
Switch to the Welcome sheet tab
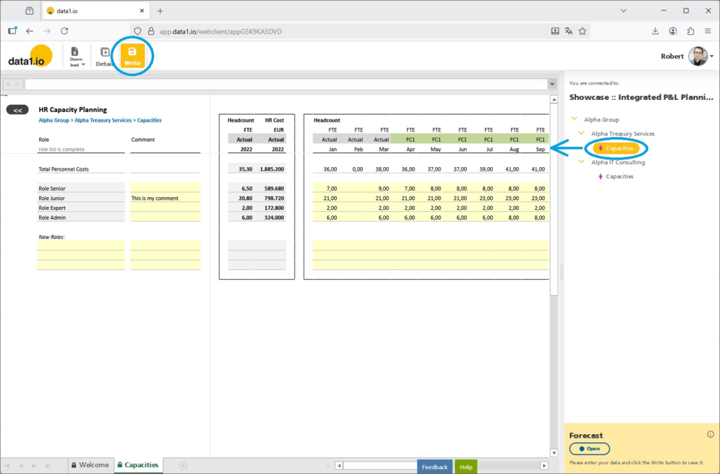coord(89,465)
